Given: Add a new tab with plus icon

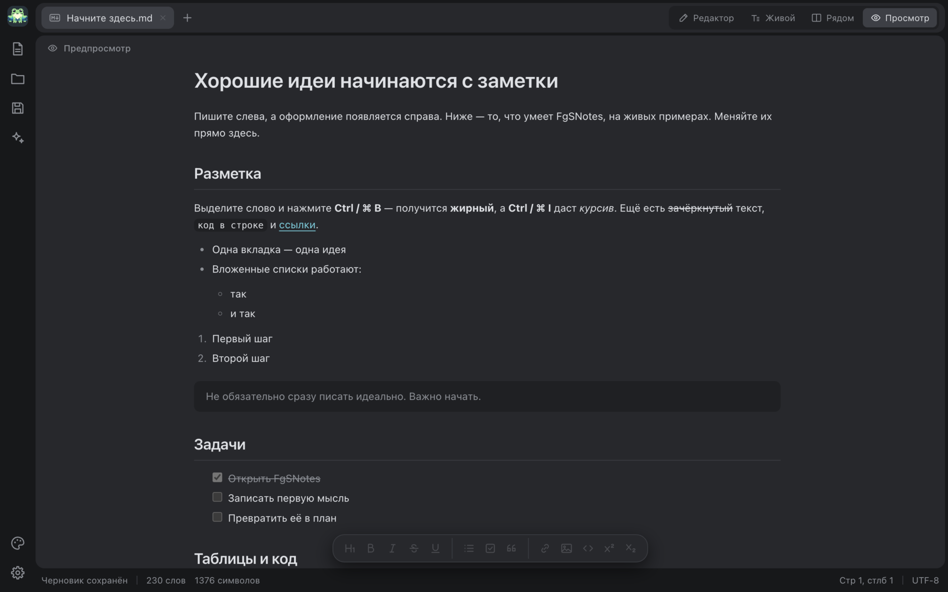Looking at the screenshot, I should [x=187, y=18].
